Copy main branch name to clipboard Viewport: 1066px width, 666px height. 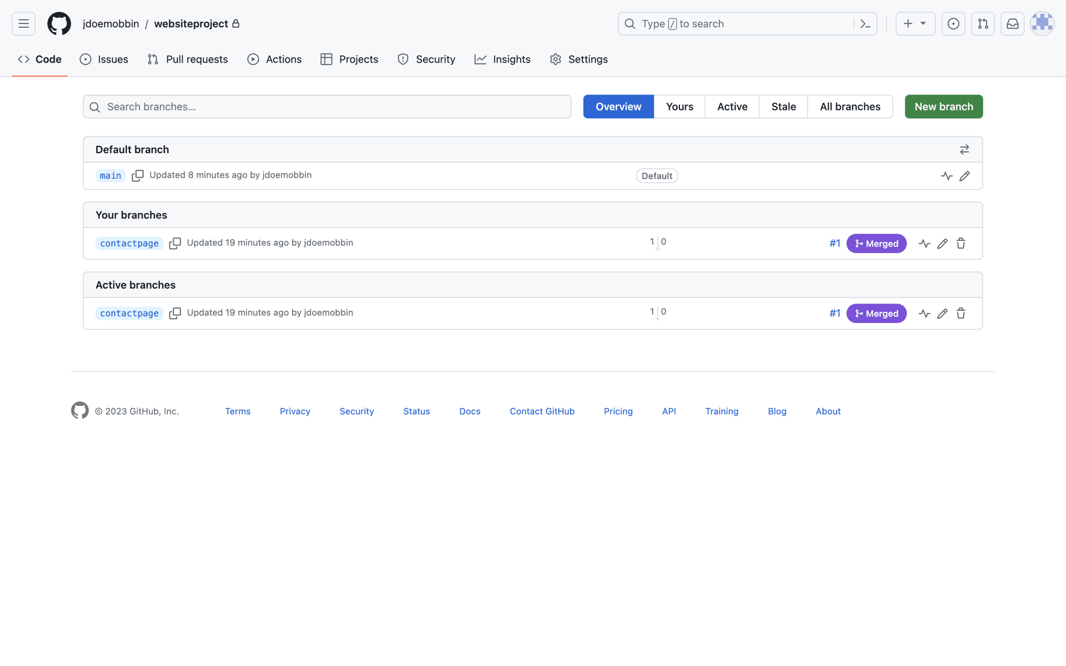pyautogui.click(x=138, y=176)
